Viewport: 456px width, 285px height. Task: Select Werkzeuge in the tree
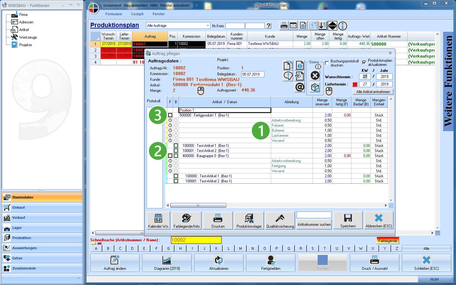[28, 37]
